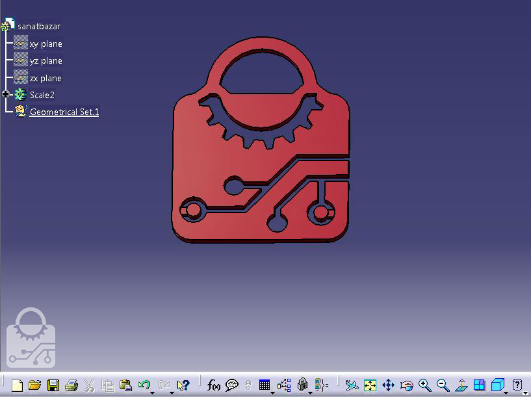
Task: Click the Geometrical Set.1 icon
Action: [x=21, y=111]
